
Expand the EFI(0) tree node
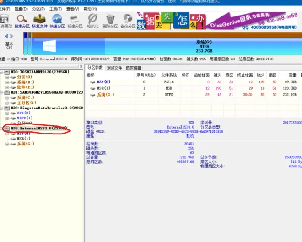7,113
